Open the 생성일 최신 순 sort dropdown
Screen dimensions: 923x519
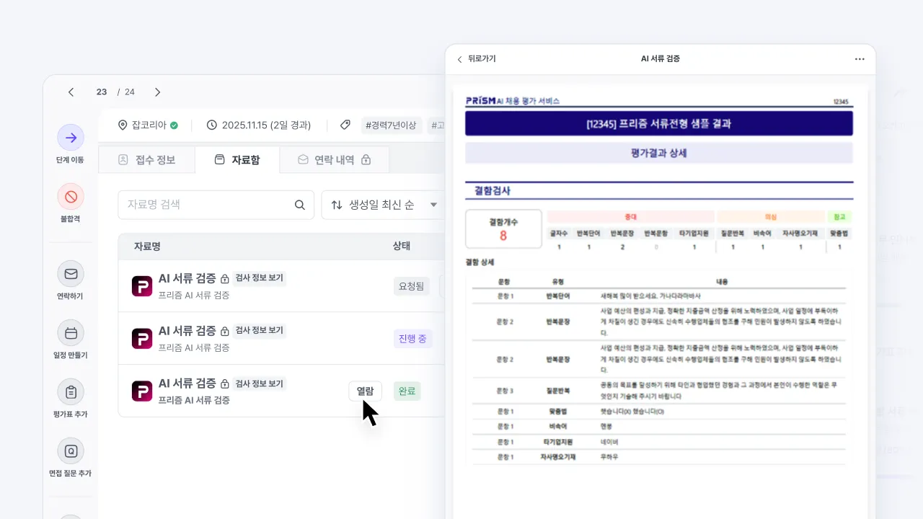click(x=384, y=205)
